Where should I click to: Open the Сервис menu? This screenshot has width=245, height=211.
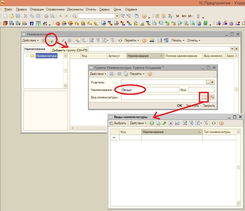pos(105,9)
